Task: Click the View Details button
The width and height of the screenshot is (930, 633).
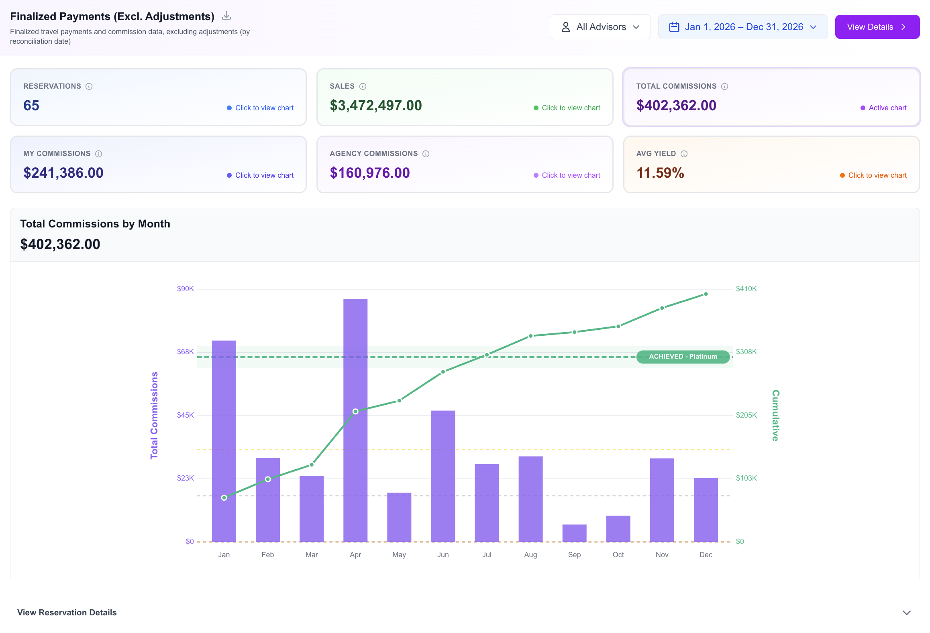Action: 877,26
